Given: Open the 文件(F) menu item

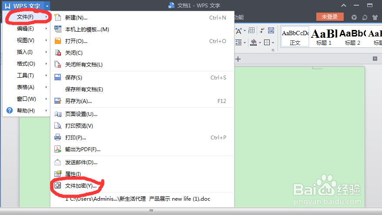Looking at the screenshot, I should [26, 17].
